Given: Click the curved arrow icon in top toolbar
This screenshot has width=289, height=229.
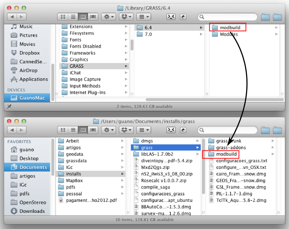Looking at the screenshot, I should [x=183, y=17].
